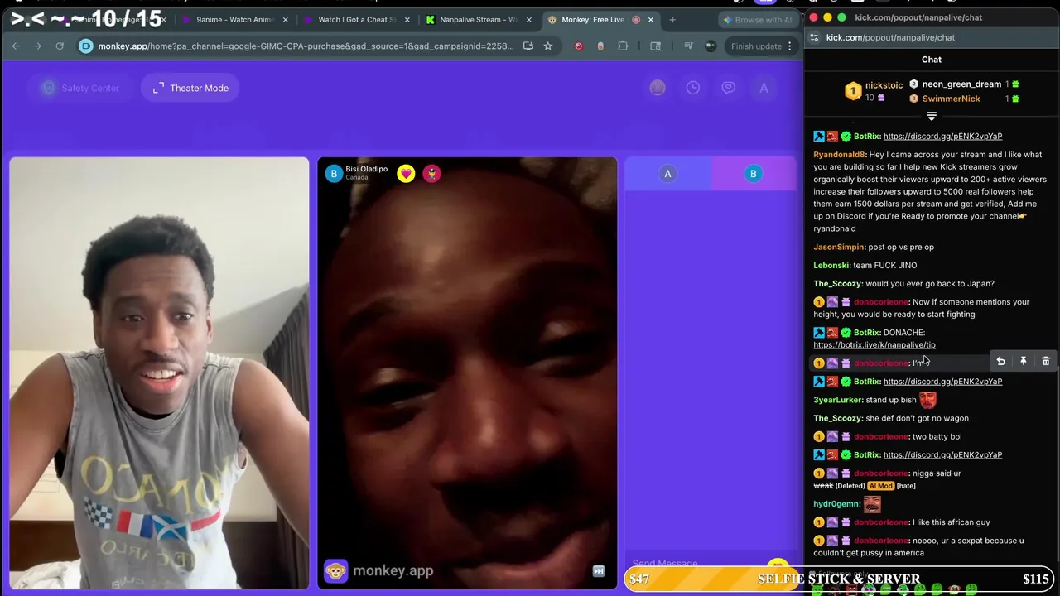Bookmark this page with the star icon
The image size is (1060, 596).
click(x=547, y=46)
